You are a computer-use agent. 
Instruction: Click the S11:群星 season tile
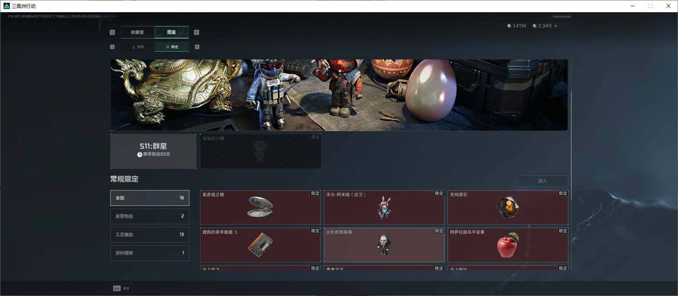click(x=153, y=151)
